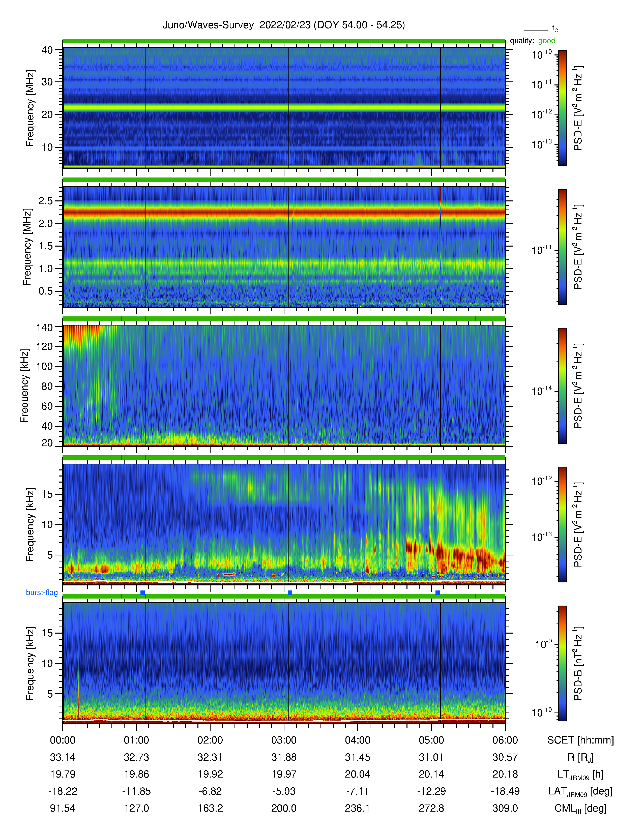The height and width of the screenshot is (832, 643).
Task: Click the red 2.25 MHz band
Action: [284, 212]
